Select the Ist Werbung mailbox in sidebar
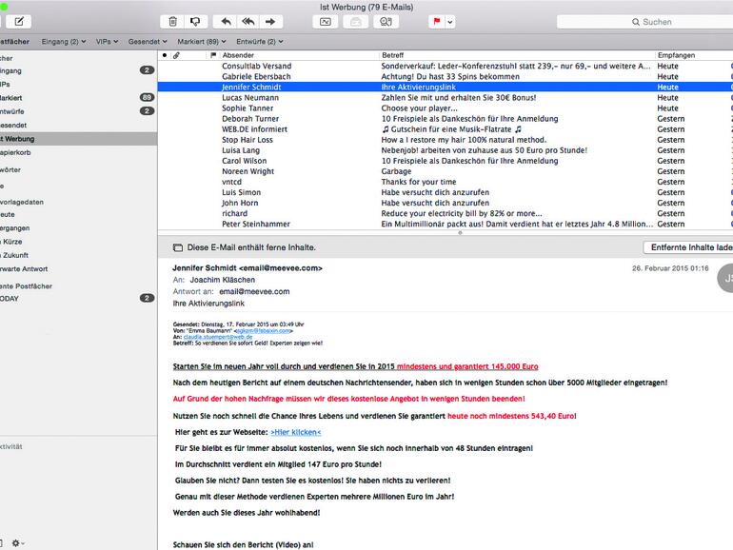 (x=78, y=139)
